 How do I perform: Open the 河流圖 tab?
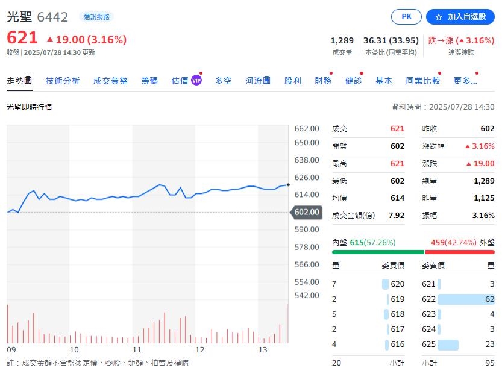click(258, 81)
